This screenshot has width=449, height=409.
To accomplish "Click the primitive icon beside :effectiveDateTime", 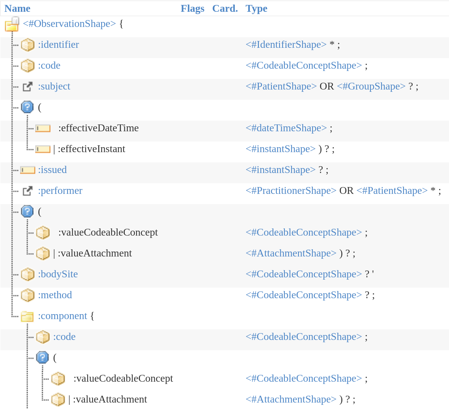I will [x=43, y=128].
